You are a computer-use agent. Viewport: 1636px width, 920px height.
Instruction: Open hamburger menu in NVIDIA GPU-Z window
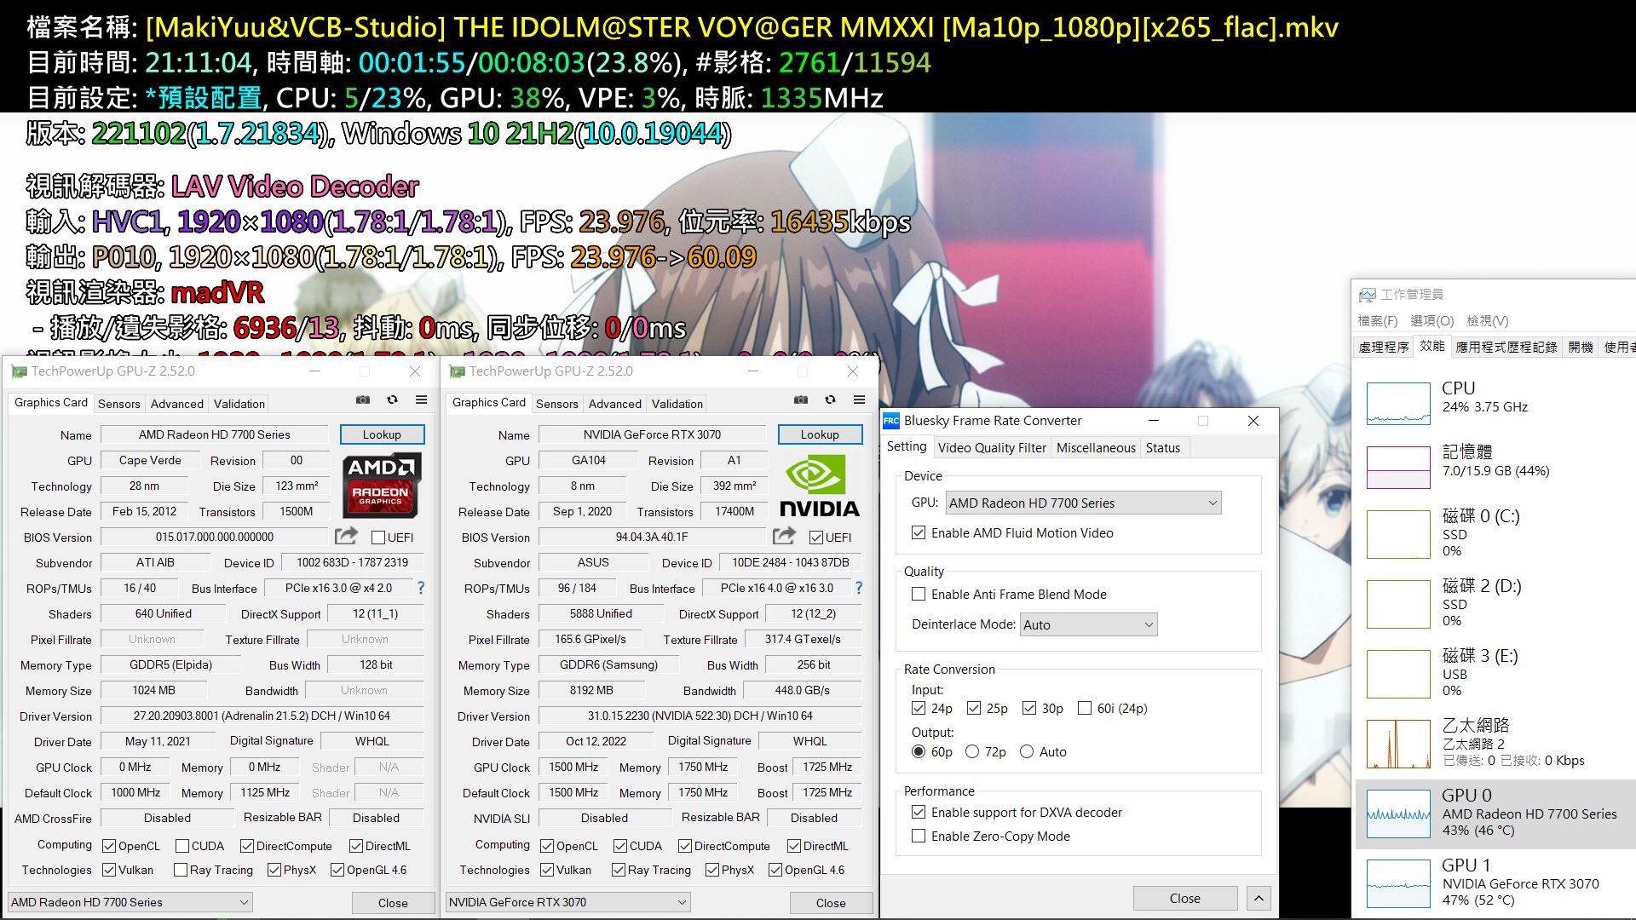[859, 400]
